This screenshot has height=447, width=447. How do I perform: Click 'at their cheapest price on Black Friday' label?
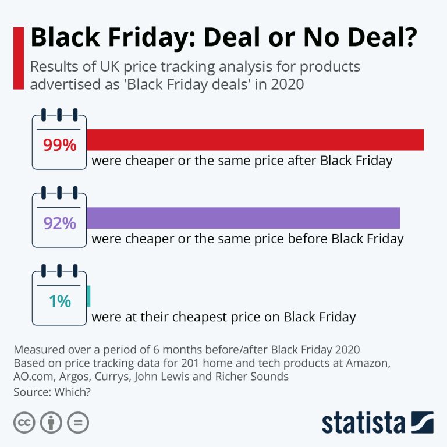pyautogui.click(x=223, y=317)
